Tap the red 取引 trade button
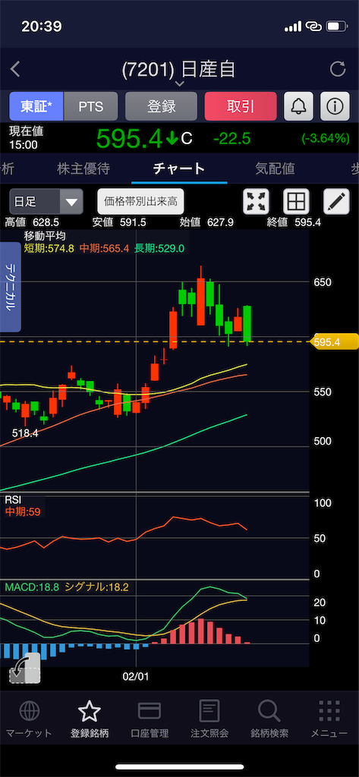This screenshot has height=777, width=359. [241, 106]
